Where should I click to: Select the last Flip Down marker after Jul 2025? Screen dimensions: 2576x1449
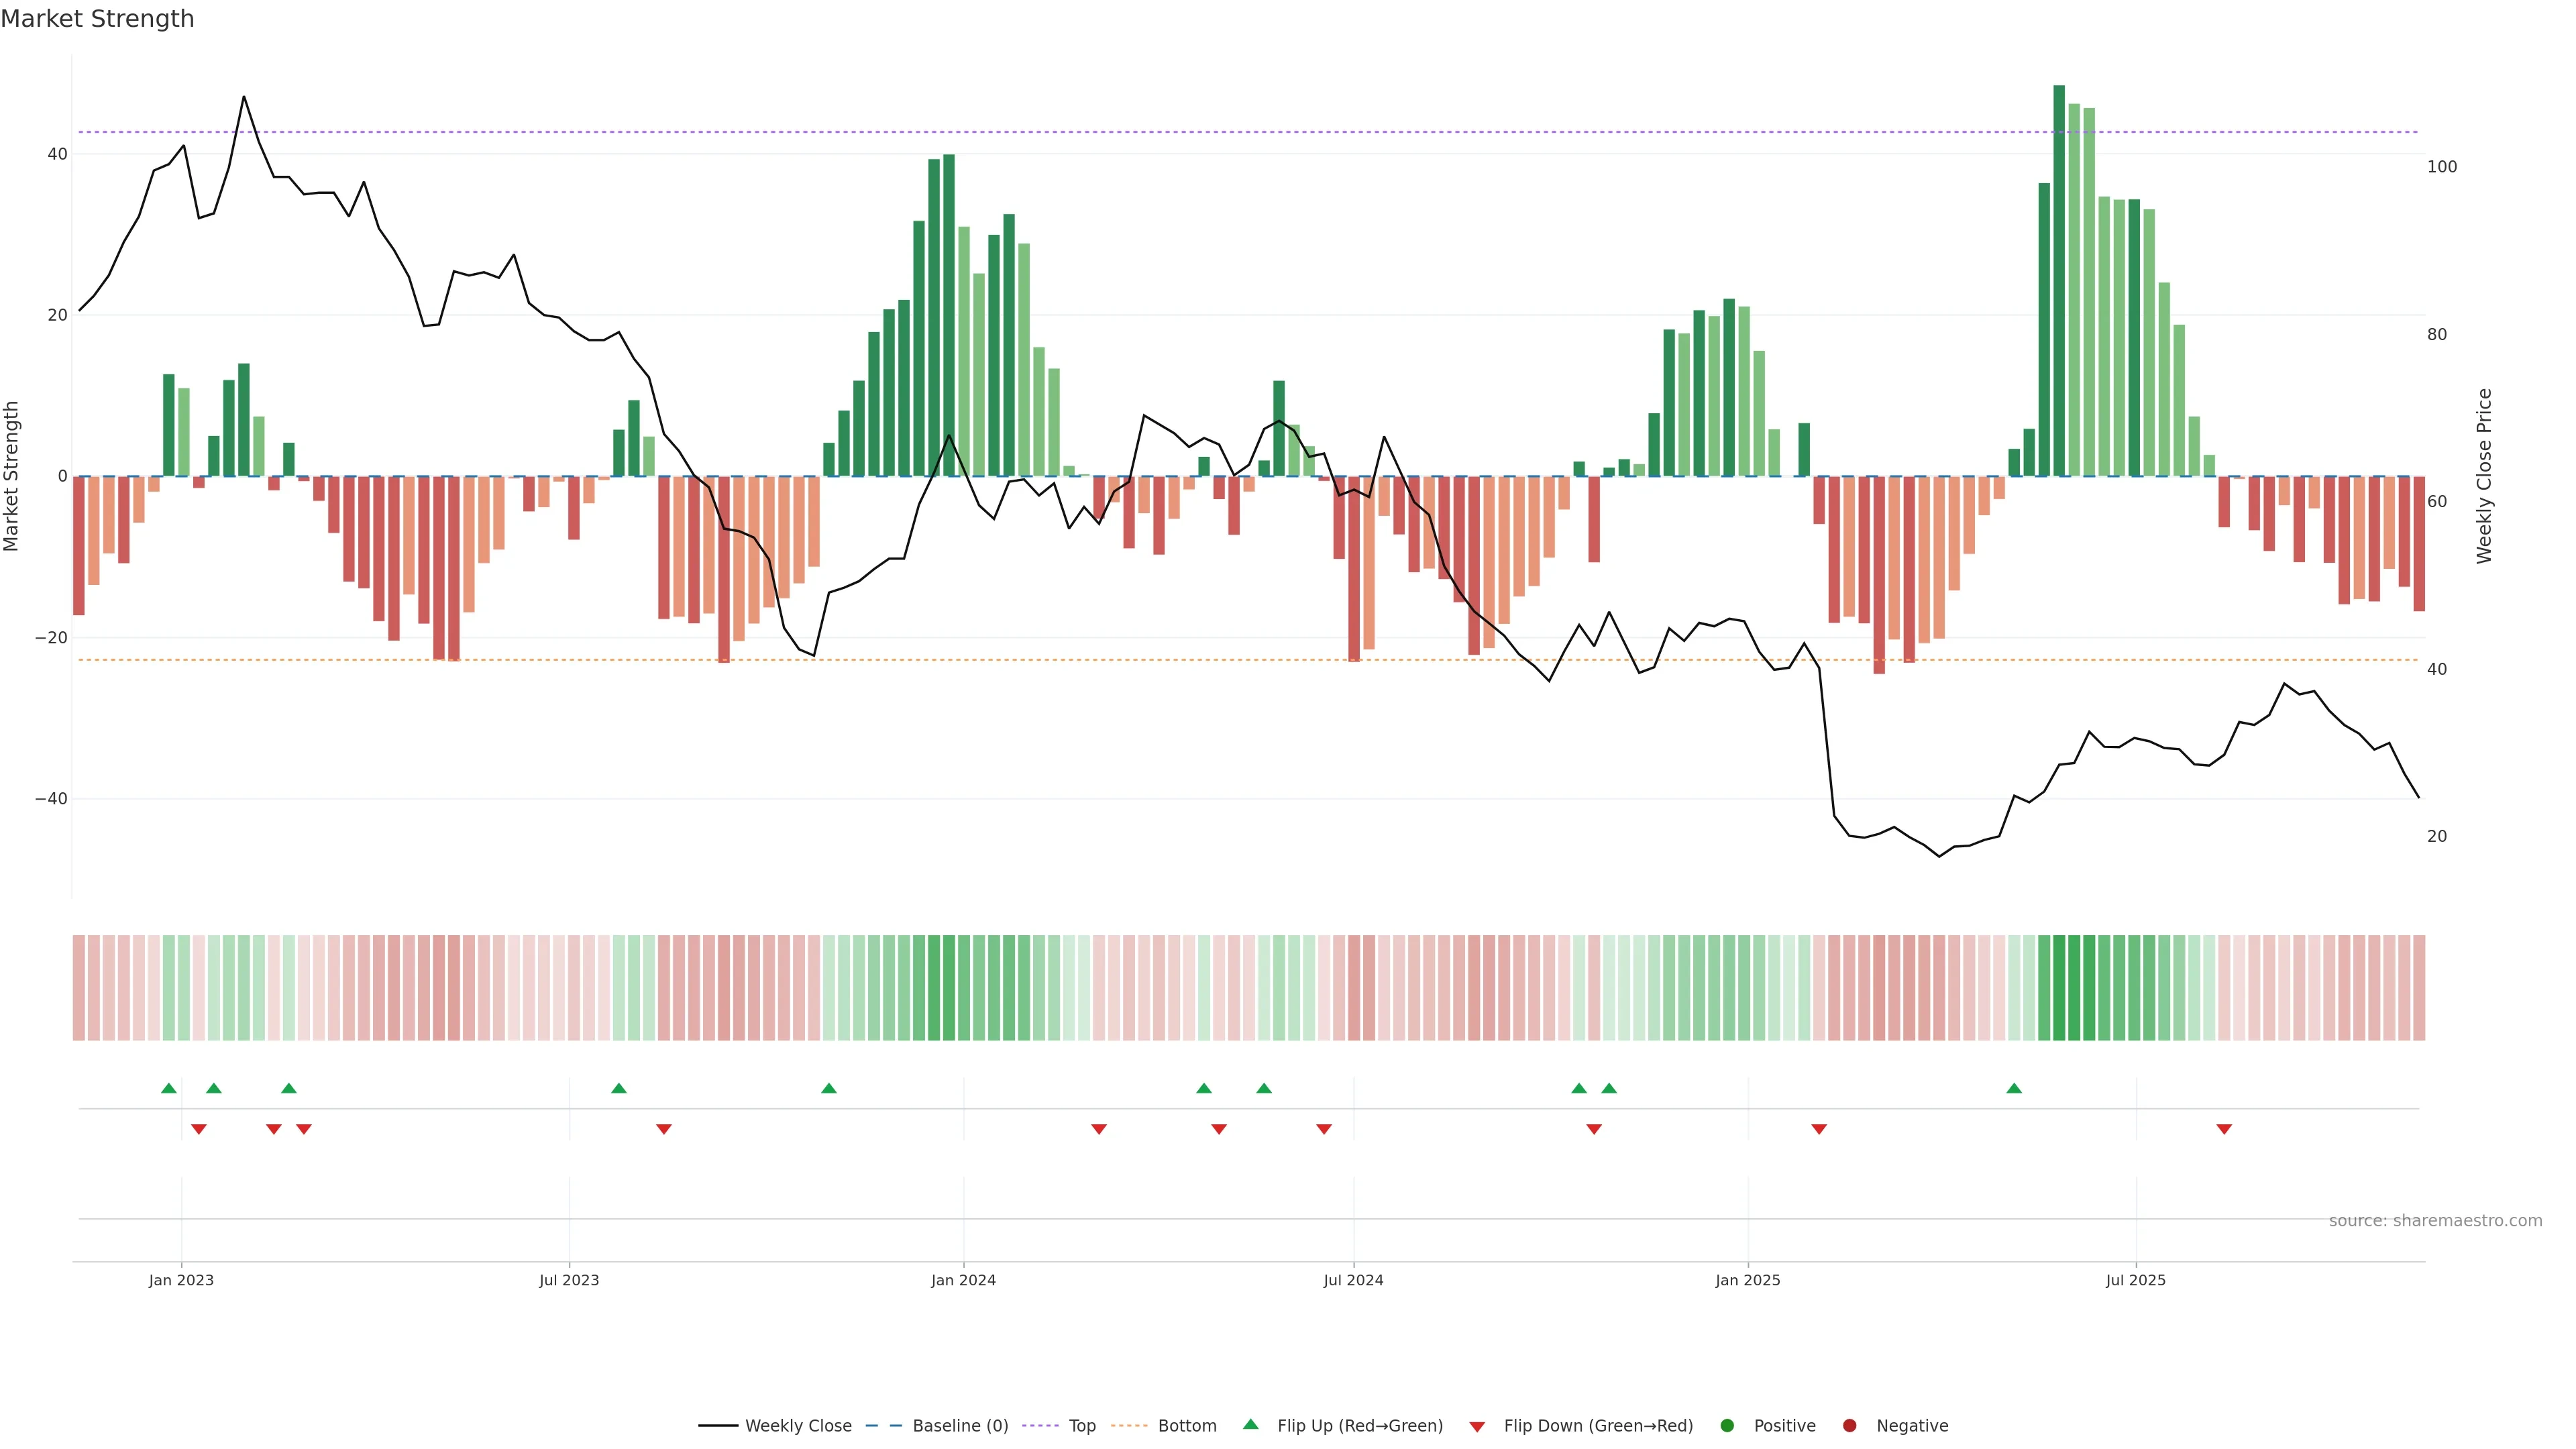click(x=2224, y=1129)
